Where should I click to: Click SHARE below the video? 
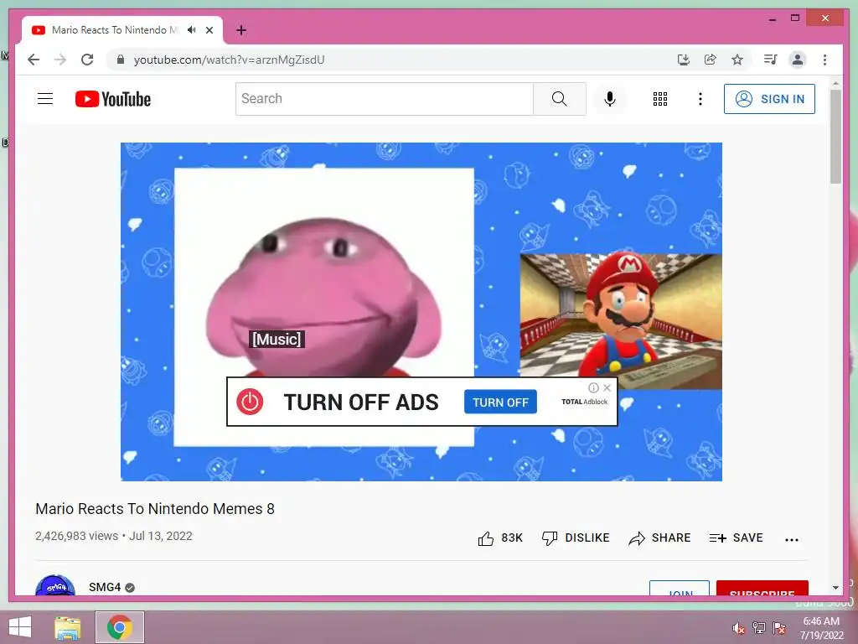pyautogui.click(x=660, y=538)
